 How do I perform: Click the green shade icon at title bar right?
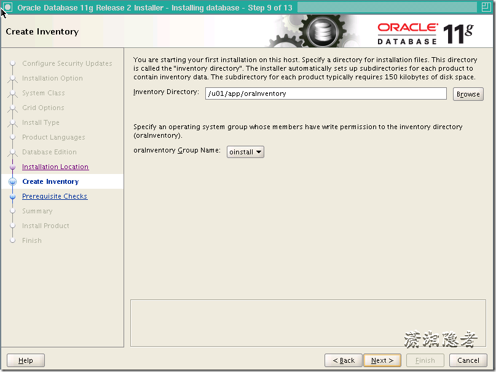tap(486, 6)
